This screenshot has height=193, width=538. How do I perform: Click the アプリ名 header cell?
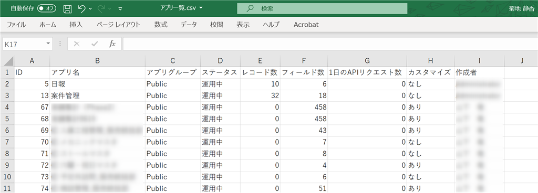97,72
